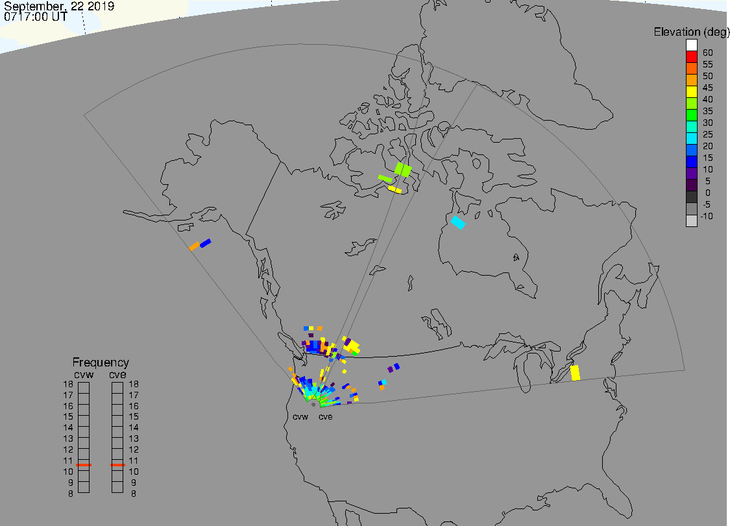Click the gray radar station dot between cvw and cve

(313, 405)
